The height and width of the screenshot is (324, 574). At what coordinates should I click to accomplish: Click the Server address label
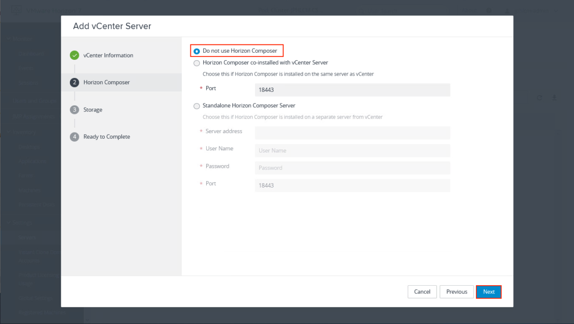coord(224,131)
